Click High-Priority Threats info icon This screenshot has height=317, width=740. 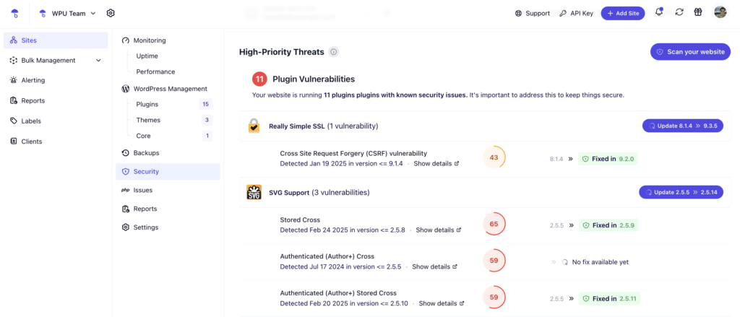[334, 52]
